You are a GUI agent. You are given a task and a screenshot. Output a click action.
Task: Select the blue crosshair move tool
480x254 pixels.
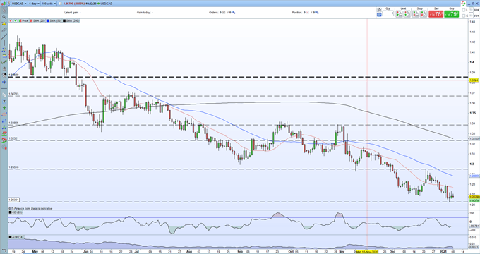point(4,82)
